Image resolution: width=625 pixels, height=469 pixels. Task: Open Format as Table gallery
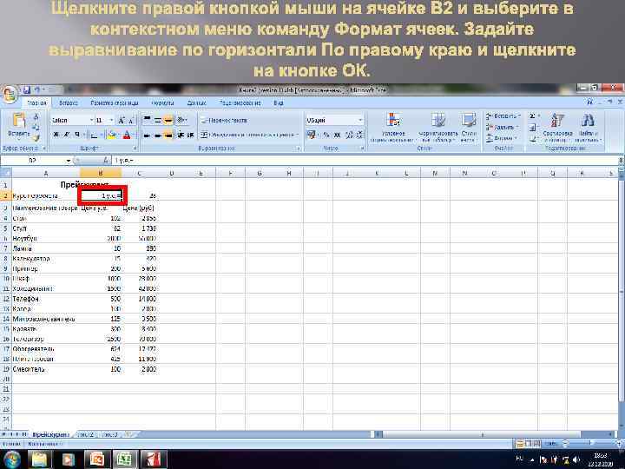click(437, 128)
